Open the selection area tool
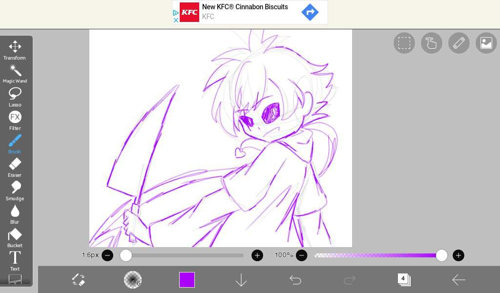Image resolution: width=500 pixels, height=293 pixels. pos(404,42)
